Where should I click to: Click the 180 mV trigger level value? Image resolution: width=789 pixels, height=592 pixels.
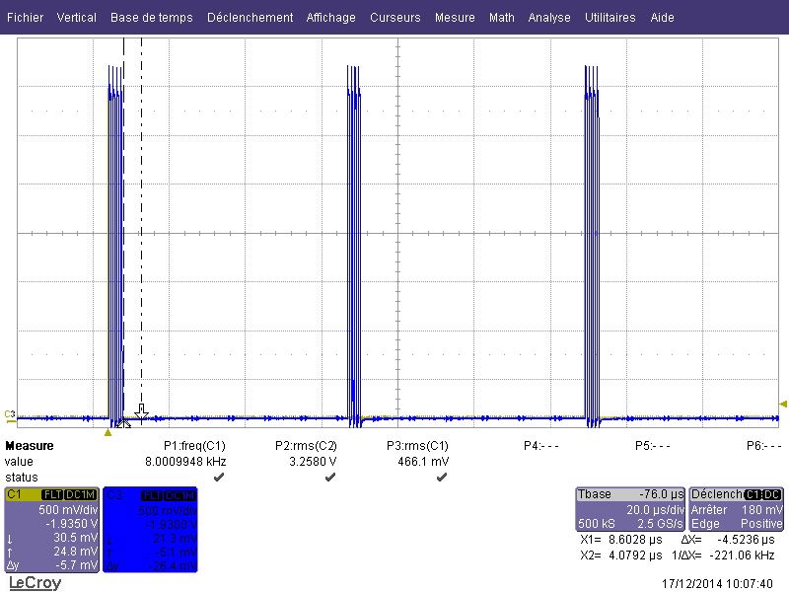[761, 510]
